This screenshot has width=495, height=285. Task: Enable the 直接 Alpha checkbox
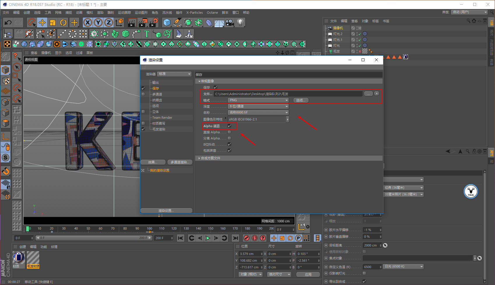230,132
